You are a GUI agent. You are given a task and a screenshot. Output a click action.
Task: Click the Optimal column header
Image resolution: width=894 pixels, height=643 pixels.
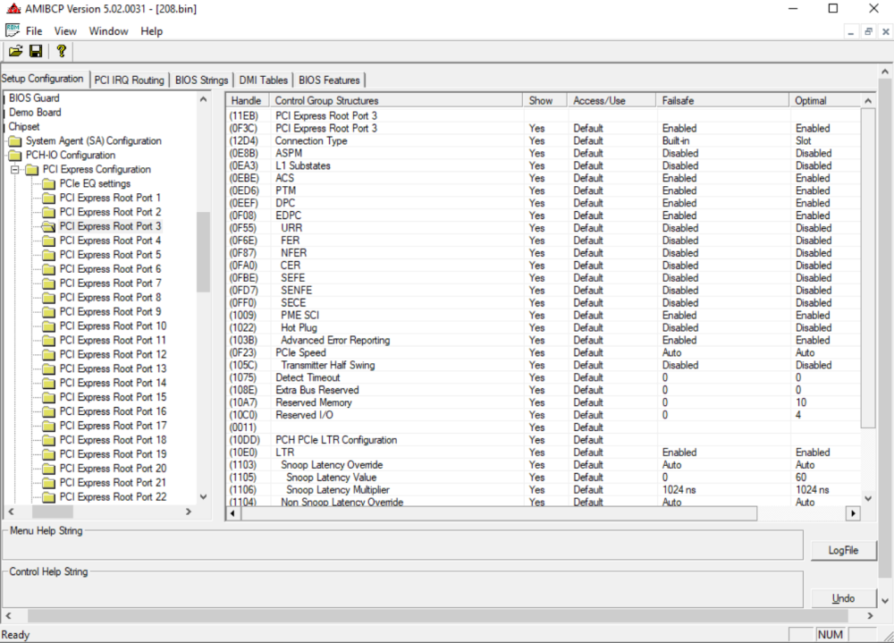click(825, 100)
